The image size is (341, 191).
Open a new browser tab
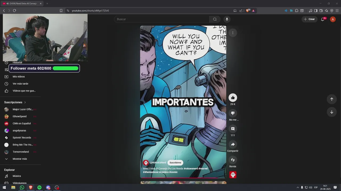(x=47, y=3)
